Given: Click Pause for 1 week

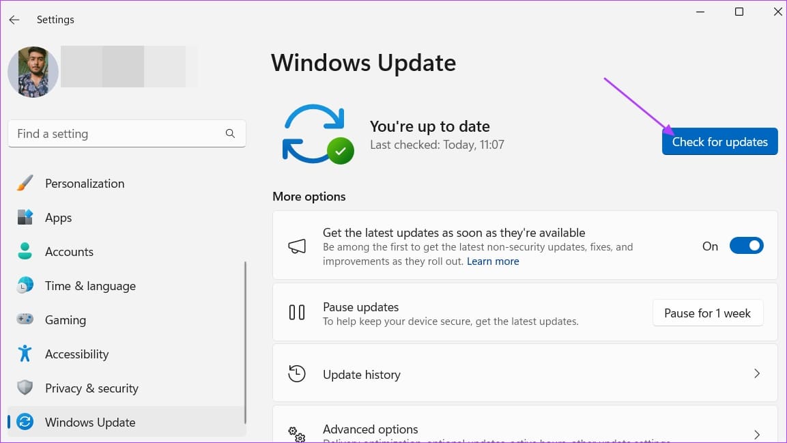Looking at the screenshot, I should tap(708, 313).
